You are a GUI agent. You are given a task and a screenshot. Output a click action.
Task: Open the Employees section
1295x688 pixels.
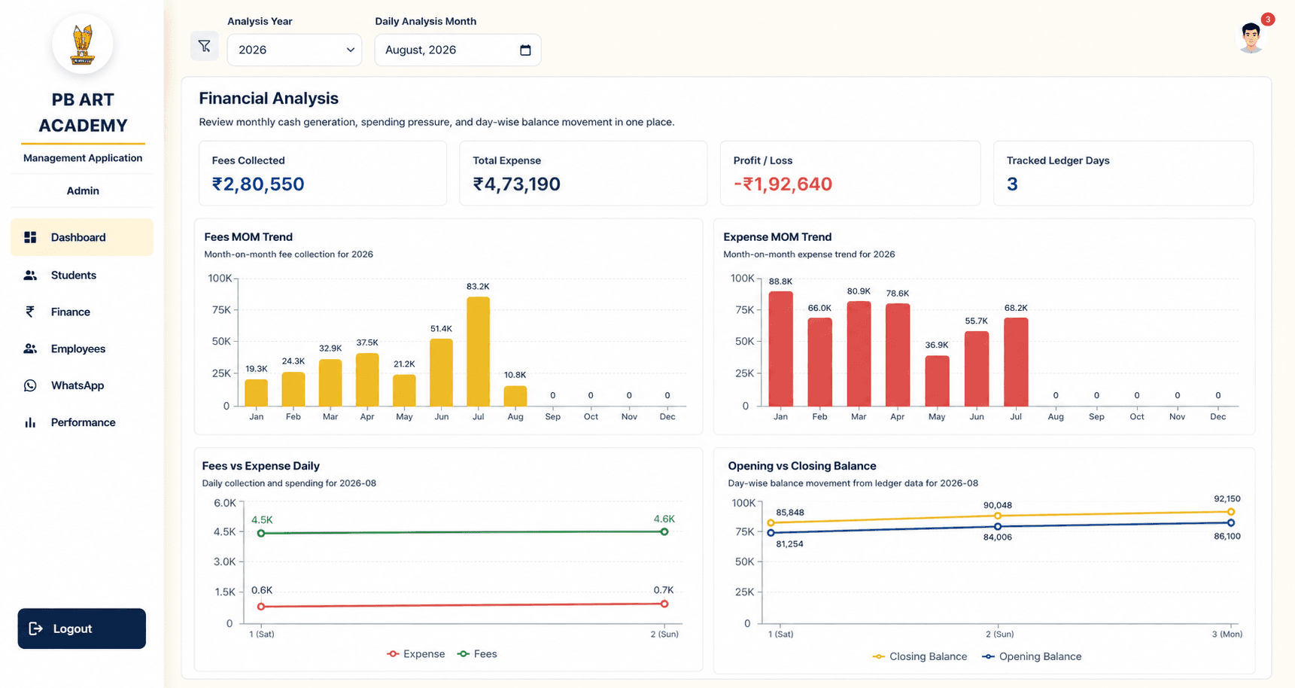[82, 349]
